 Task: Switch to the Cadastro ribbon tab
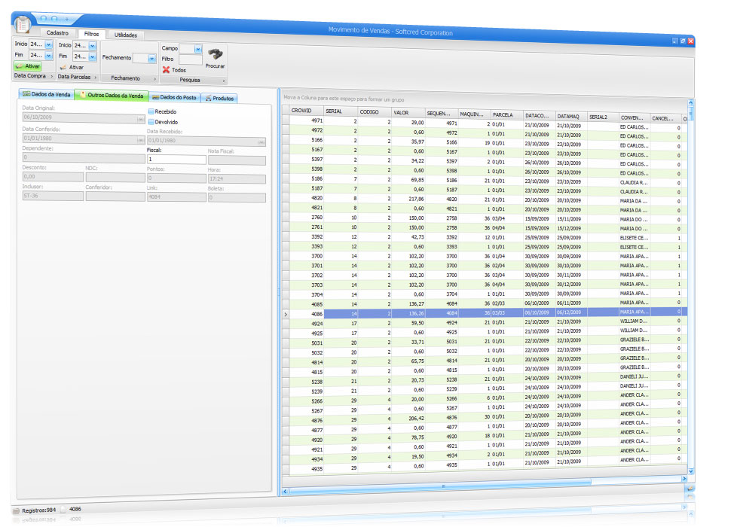click(57, 33)
